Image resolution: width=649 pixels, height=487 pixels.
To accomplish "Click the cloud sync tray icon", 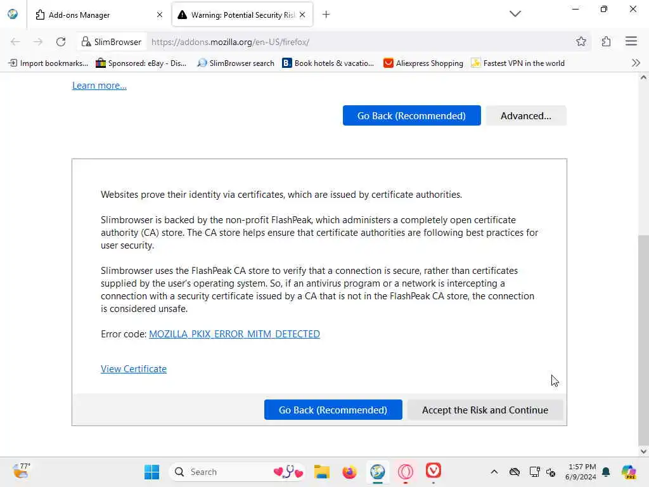I will coord(515,472).
